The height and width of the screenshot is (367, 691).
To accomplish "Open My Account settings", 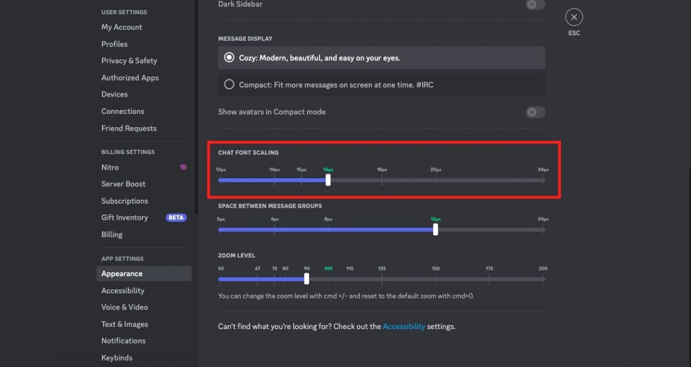I will point(122,27).
